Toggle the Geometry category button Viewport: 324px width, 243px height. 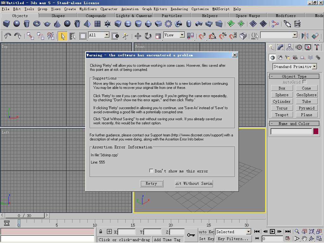(x=272, y=58)
